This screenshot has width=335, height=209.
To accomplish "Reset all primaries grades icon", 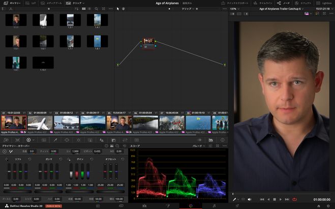I will (125, 146).
